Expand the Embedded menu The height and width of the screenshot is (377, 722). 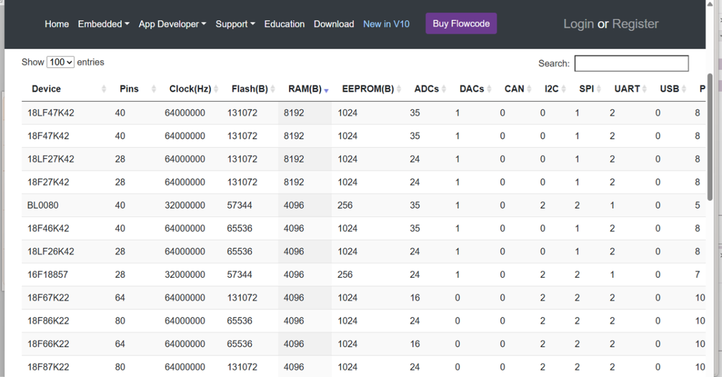pyautogui.click(x=103, y=24)
